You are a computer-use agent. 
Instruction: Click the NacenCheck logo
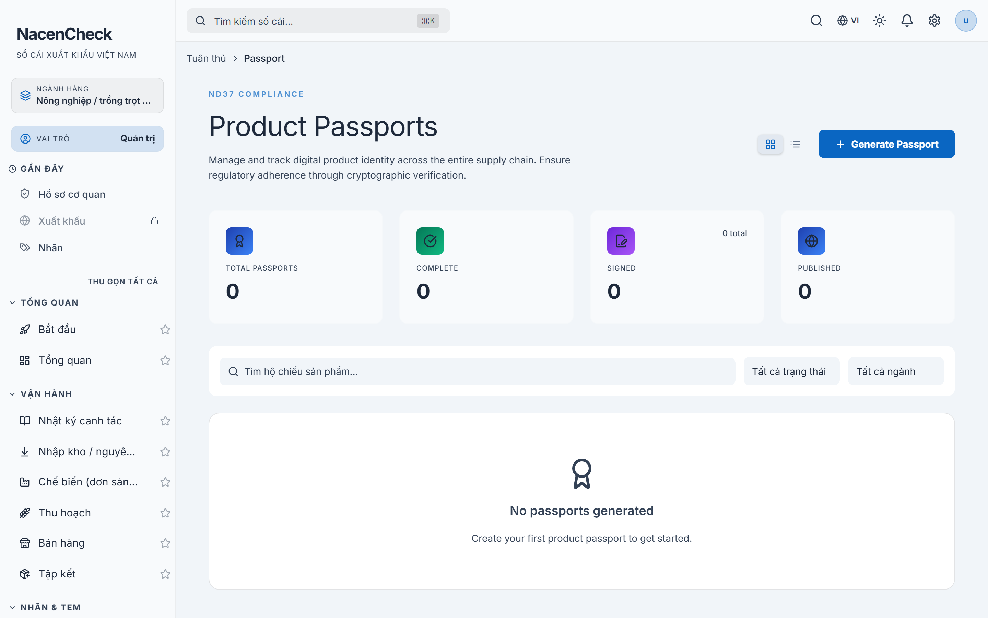(64, 34)
